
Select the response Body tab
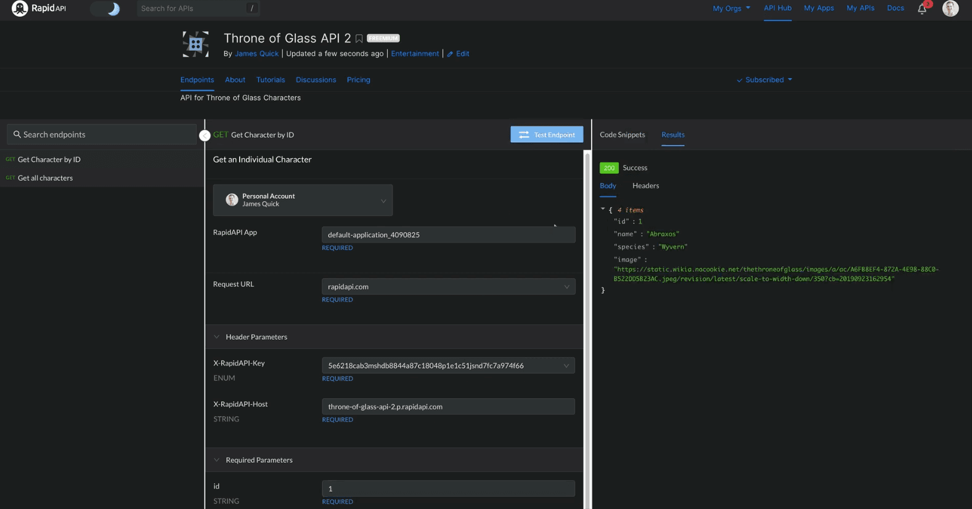coord(608,186)
